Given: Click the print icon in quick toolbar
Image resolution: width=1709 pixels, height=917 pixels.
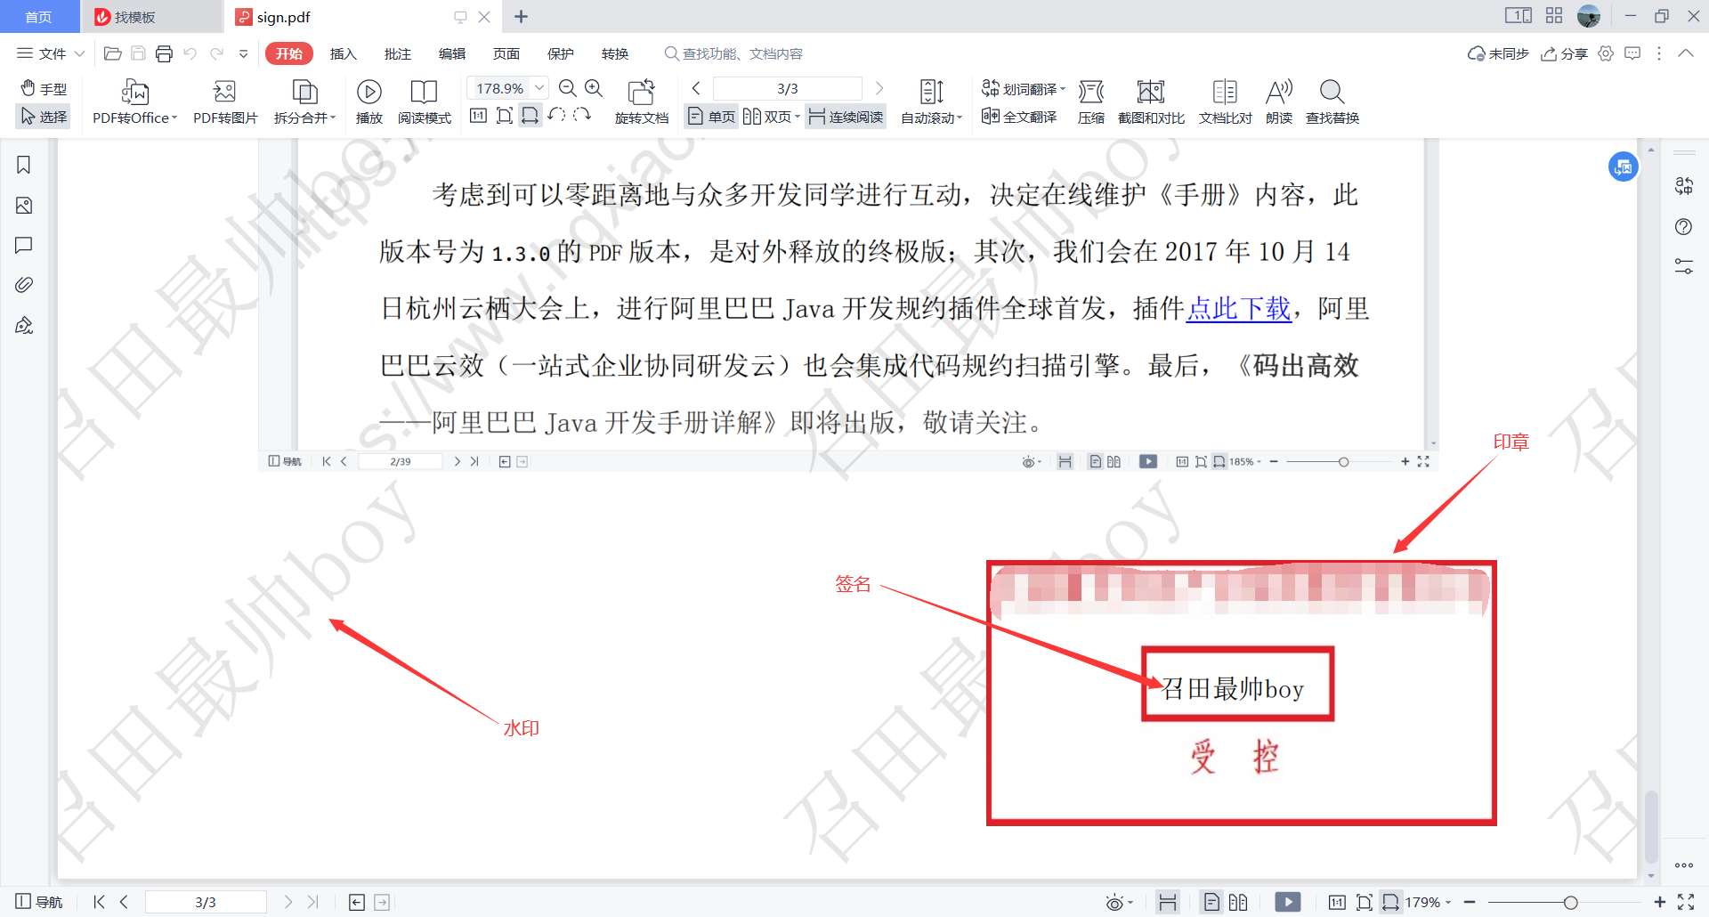Looking at the screenshot, I should coord(164,53).
